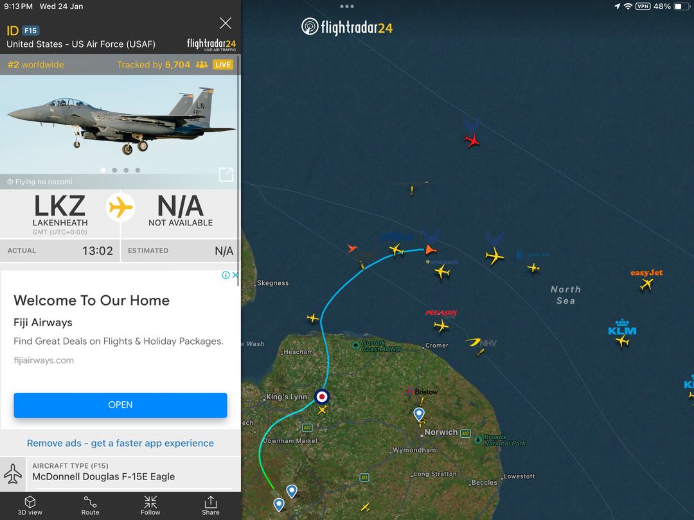Select the orange tracked F15 aircraft marker
694x520 pixels.
(x=430, y=250)
